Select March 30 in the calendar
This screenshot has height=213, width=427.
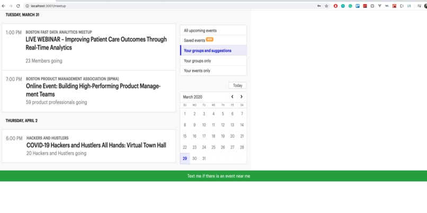(194, 159)
